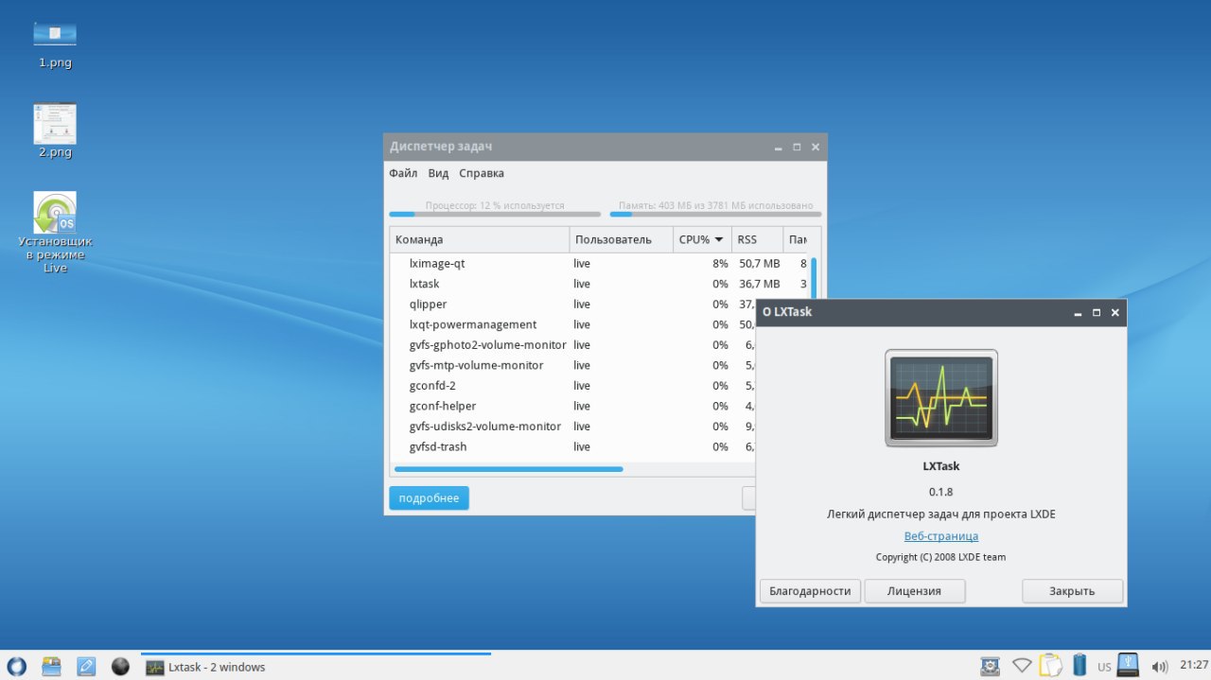
Task: Close the О LXTask dialog window
Action: [x=1115, y=312]
